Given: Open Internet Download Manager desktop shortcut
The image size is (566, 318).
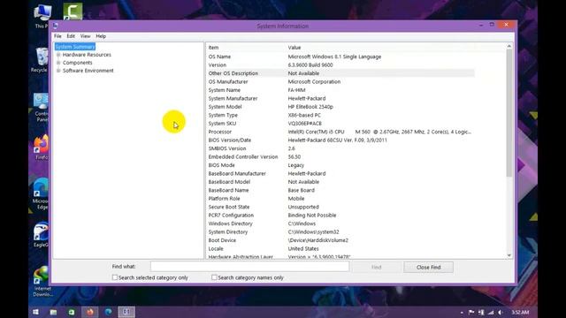Looking at the screenshot, I should pyautogui.click(x=42, y=281).
